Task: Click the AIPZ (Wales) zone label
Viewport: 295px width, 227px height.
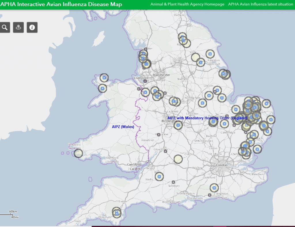Action: [x=123, y=127]
